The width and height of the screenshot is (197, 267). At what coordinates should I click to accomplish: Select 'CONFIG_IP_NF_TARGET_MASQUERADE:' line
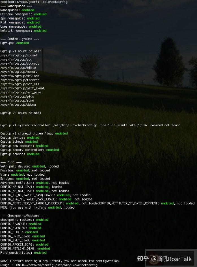pos(46,195)
